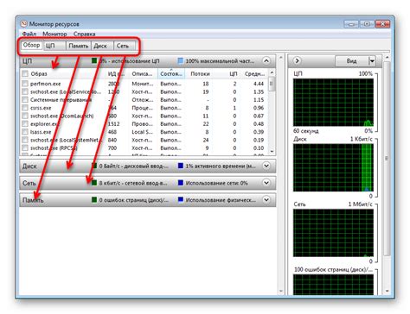
Task: Check the perfmon.exe process checkbox
Action: click(x=25, y=84)
